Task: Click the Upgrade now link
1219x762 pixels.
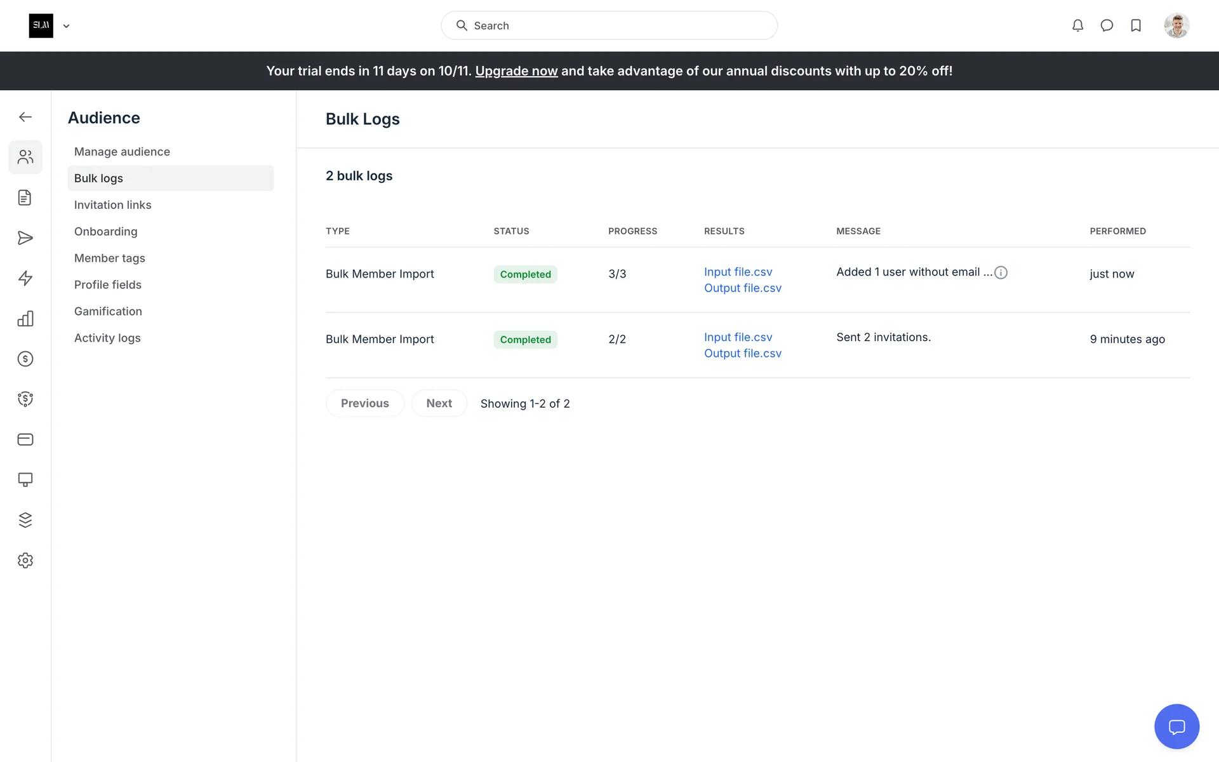Action: [x=516, y=71]
